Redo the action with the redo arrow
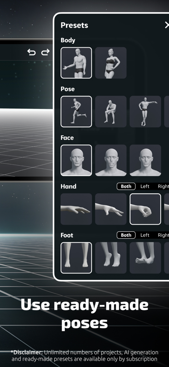This screenshot has height=367, width=169. click(x=45, y=52)
